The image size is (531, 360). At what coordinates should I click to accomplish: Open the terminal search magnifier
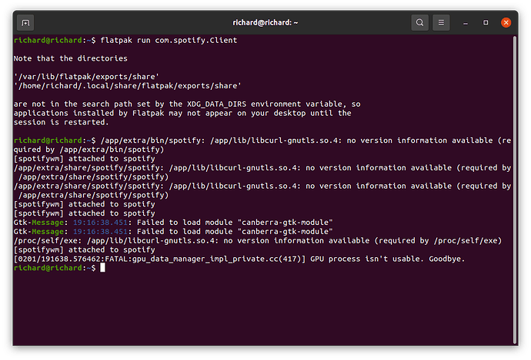click(x=419, y=22)
